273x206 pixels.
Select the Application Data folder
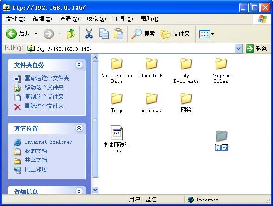coord(117,71)
